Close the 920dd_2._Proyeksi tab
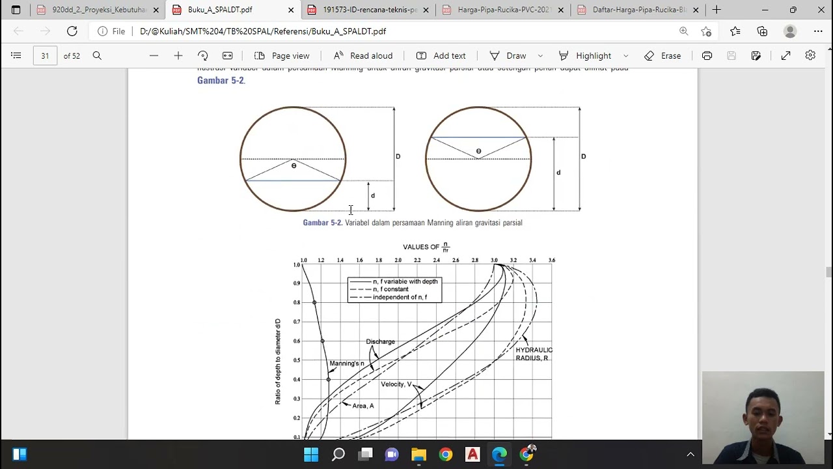833x469 pixels. pyautogui.click(x=156, y=10)
